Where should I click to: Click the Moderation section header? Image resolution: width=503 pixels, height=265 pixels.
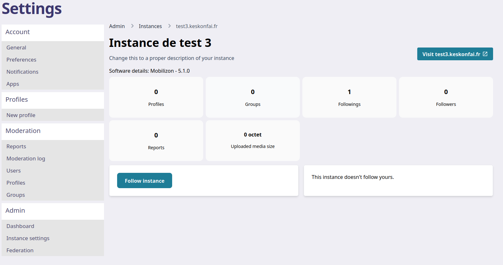coord(53,131)
